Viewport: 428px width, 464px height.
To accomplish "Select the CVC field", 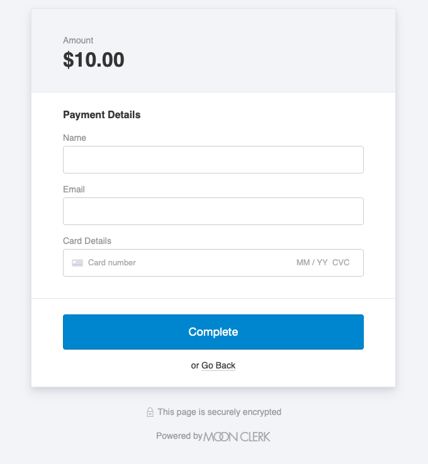I will click(x=341, y=263).
